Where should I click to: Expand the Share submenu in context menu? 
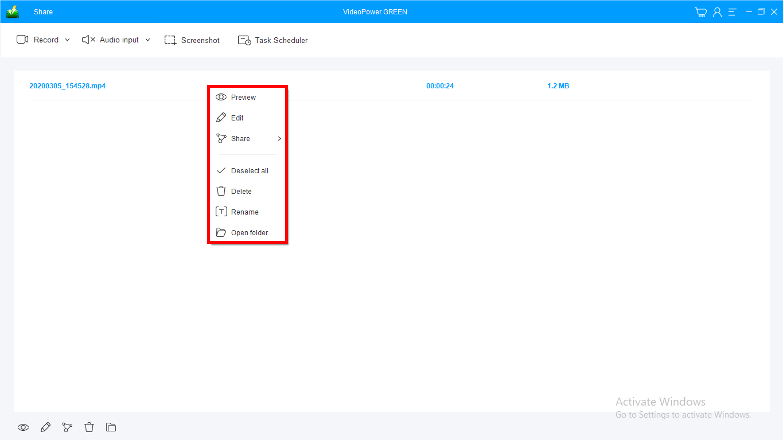248,139
